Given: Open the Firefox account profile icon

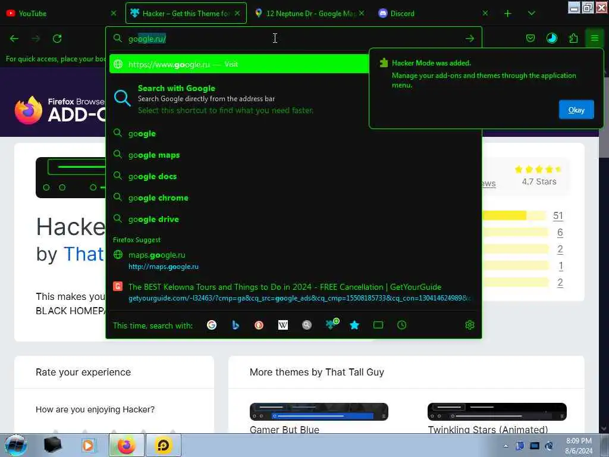Looking at the screenshot, I should point(551,38).
